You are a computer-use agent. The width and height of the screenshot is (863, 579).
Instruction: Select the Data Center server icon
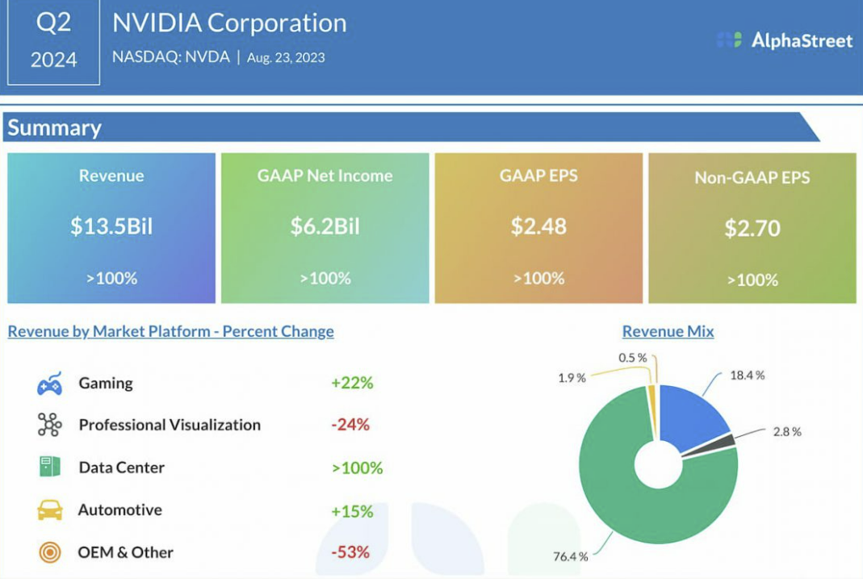[x=49, y=467]
